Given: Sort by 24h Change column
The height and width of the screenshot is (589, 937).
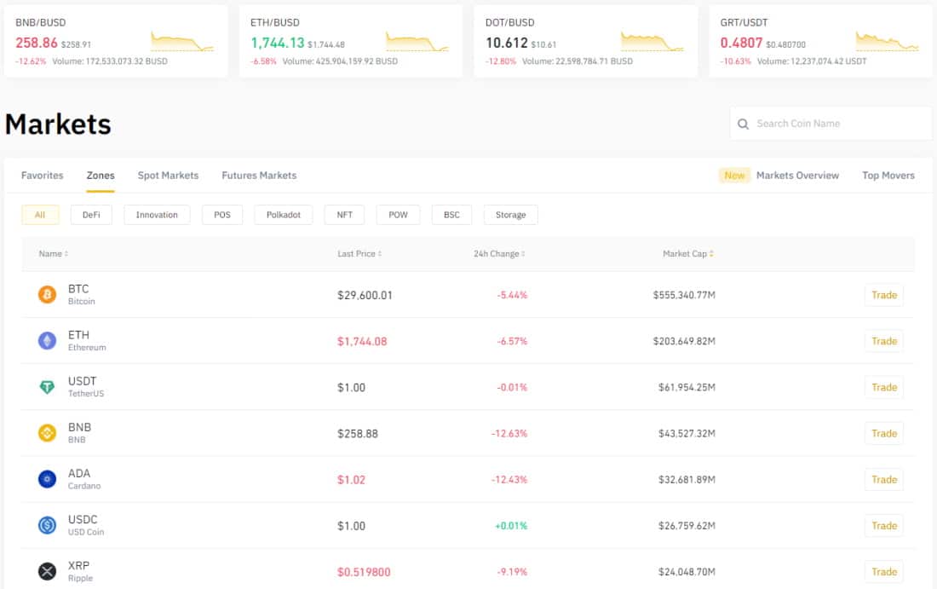Looking at the screenshot, I should (x=499, y=253).
